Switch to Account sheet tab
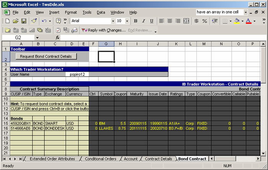The height and width of the screenshot is (170, 268). coord(131,159)
